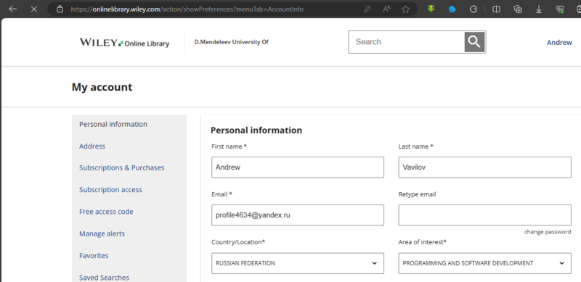Image resolution: width=581 pixels, height=282 pixels.
Task: Open the Andrew user menu
Action: click(559, 43)
